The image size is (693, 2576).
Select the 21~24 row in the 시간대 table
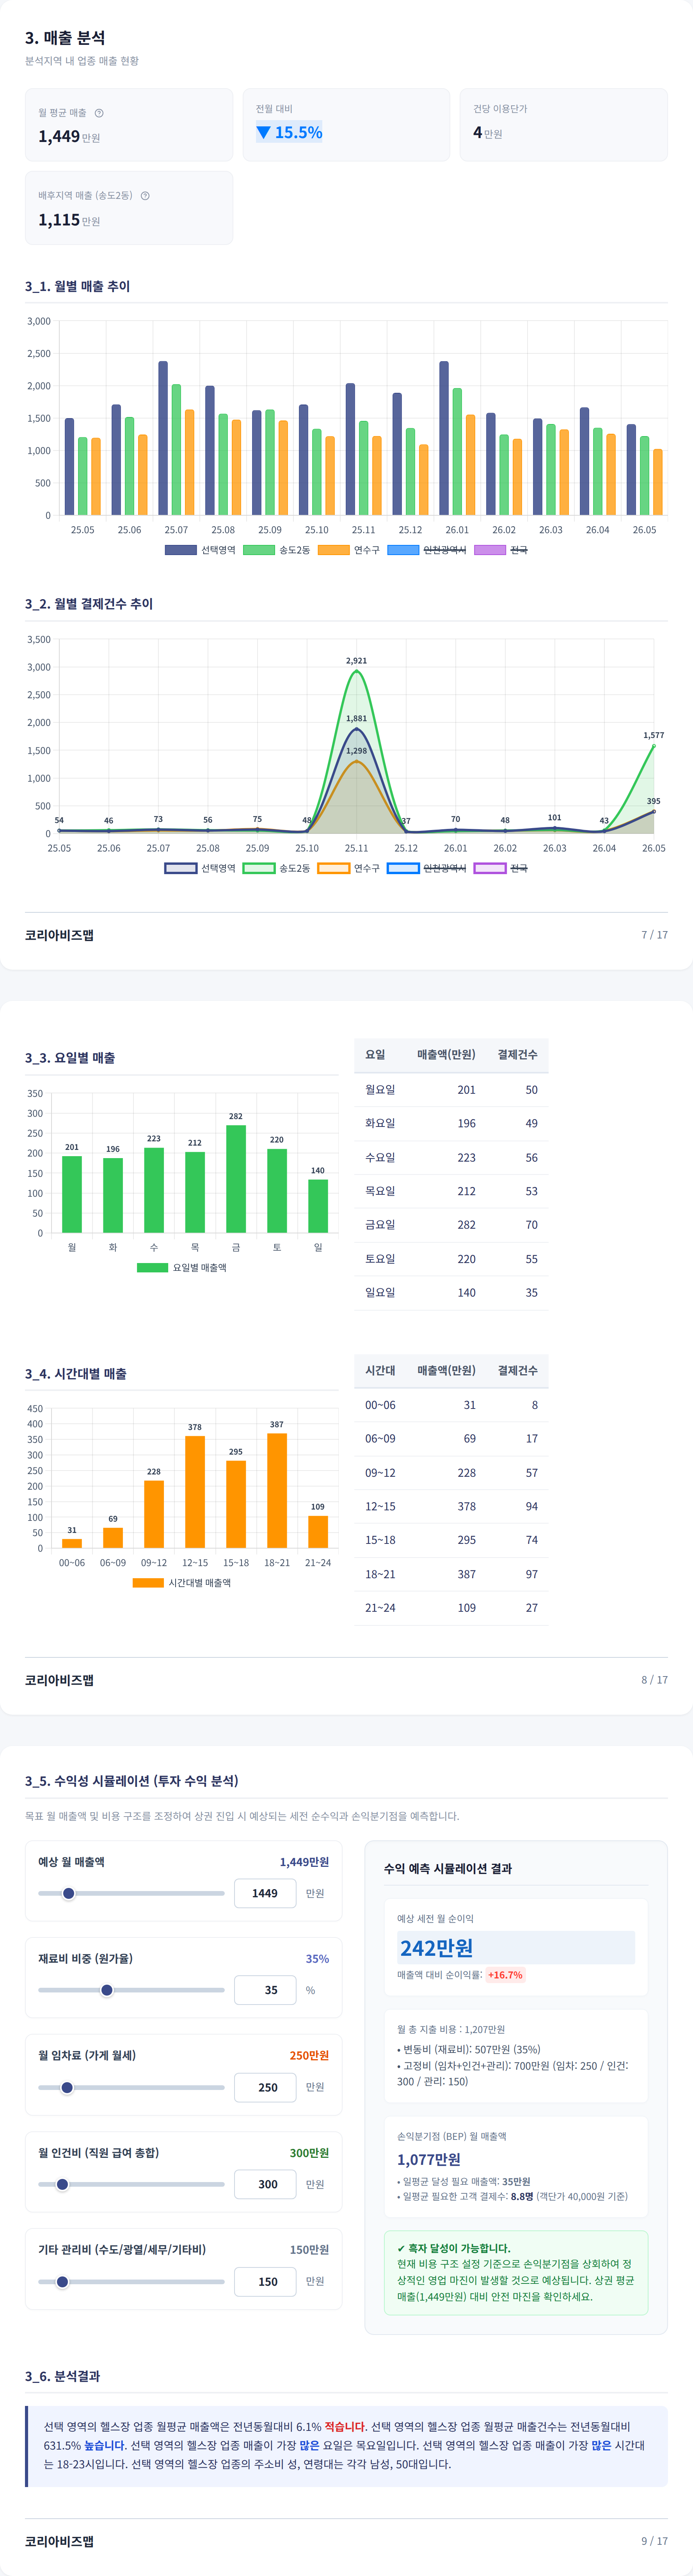(451, 1608)
